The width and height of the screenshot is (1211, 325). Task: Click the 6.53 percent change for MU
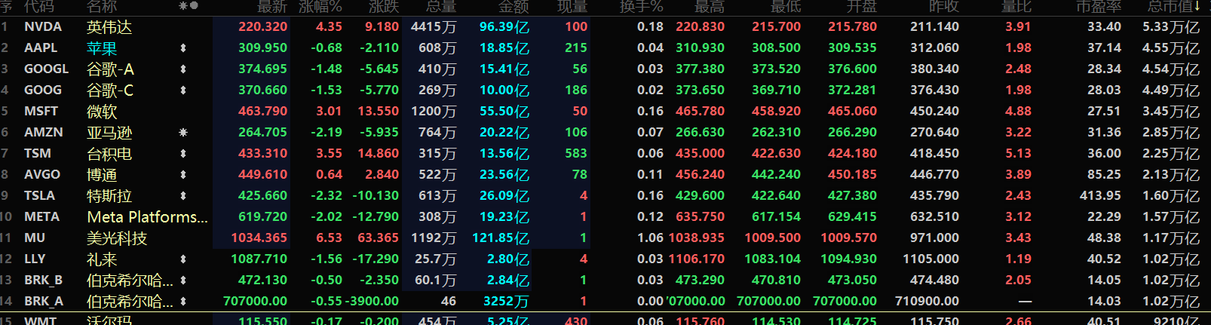(x=329, y=238)
